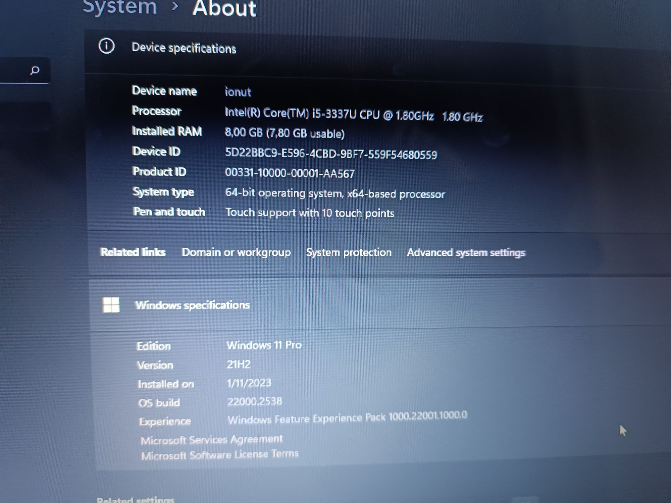
Task: Click the Device specifications info icon
Action: [x=106, y=46]
